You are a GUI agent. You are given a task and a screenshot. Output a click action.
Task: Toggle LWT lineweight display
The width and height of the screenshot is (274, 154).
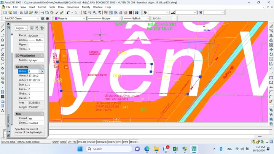point(126,142)
